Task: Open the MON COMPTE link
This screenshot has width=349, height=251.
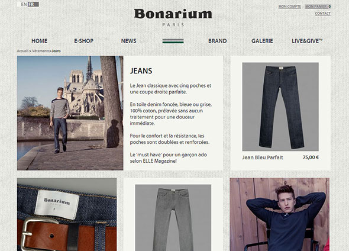Action: tap(290, 7)
